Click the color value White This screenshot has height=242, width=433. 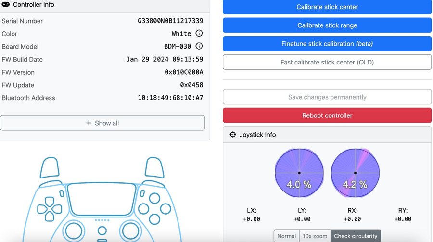(x=181, y=33)
